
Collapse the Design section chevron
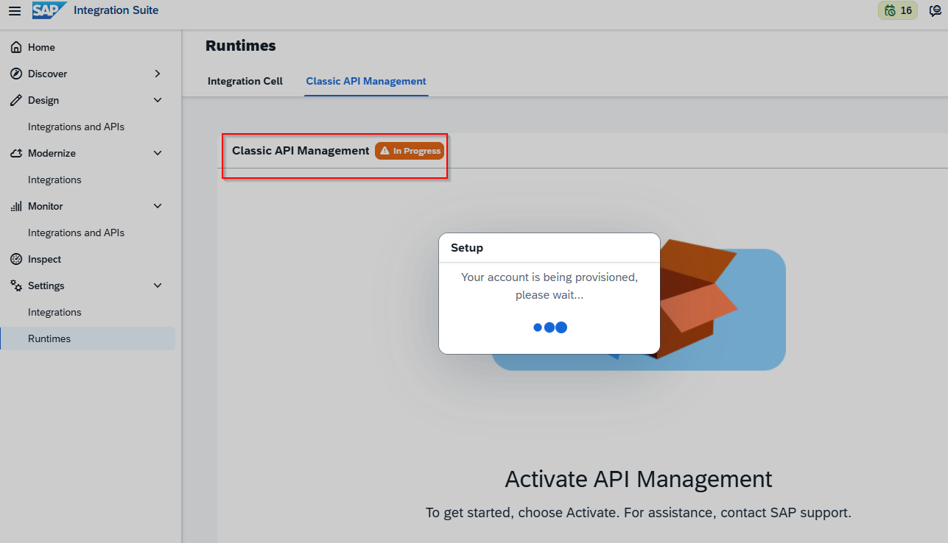coord(158,100)
